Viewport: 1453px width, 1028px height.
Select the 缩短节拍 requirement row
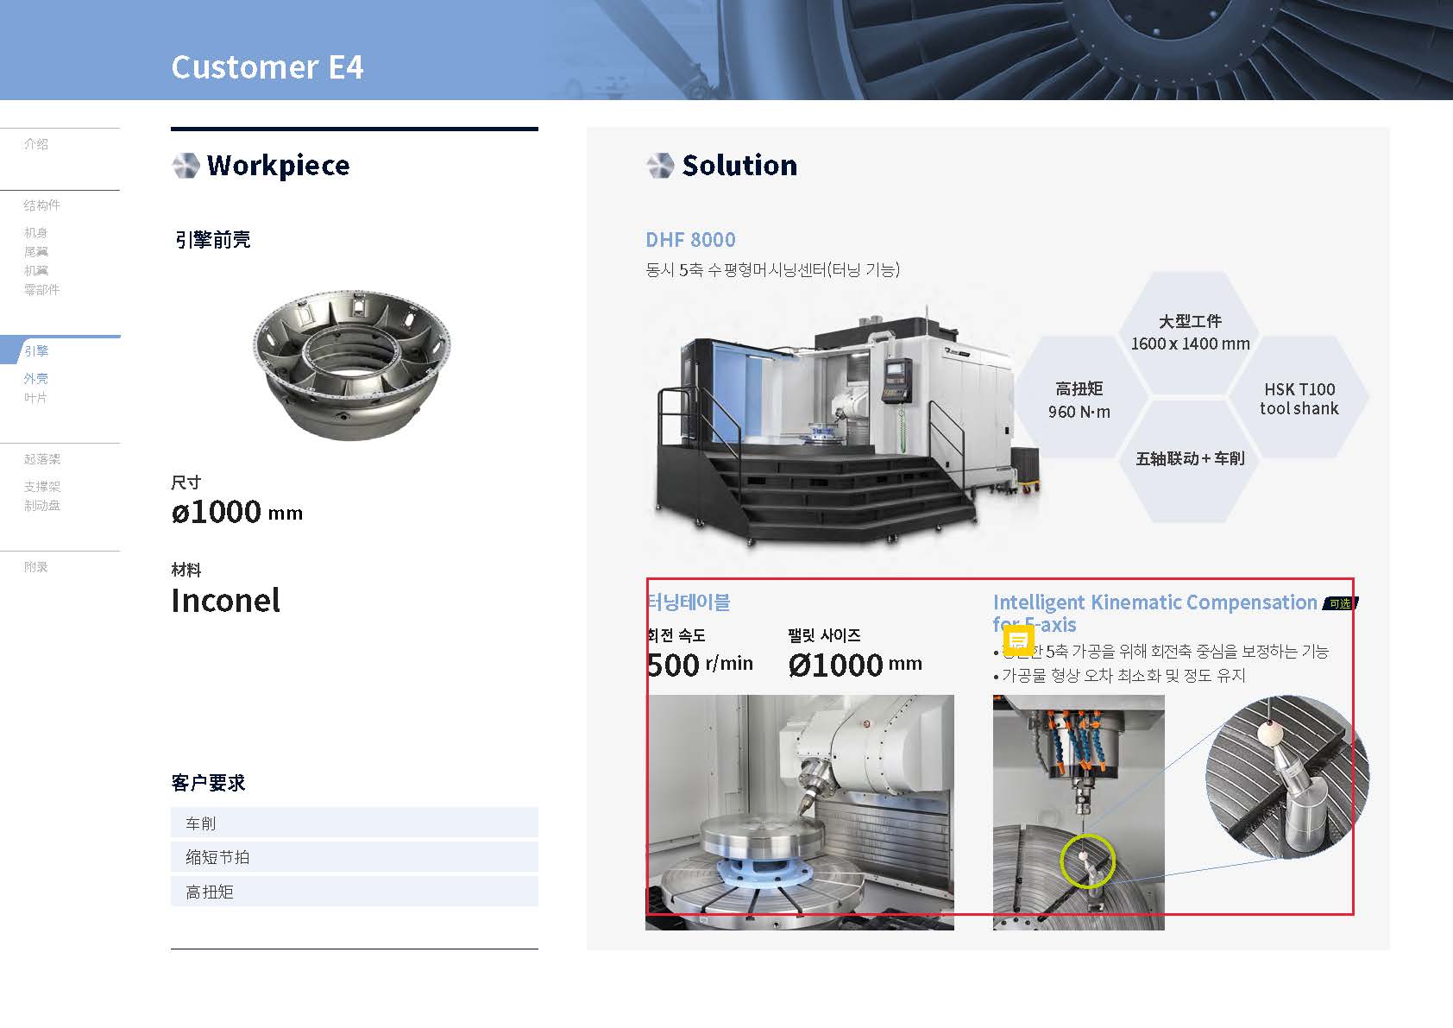(355, 857)
